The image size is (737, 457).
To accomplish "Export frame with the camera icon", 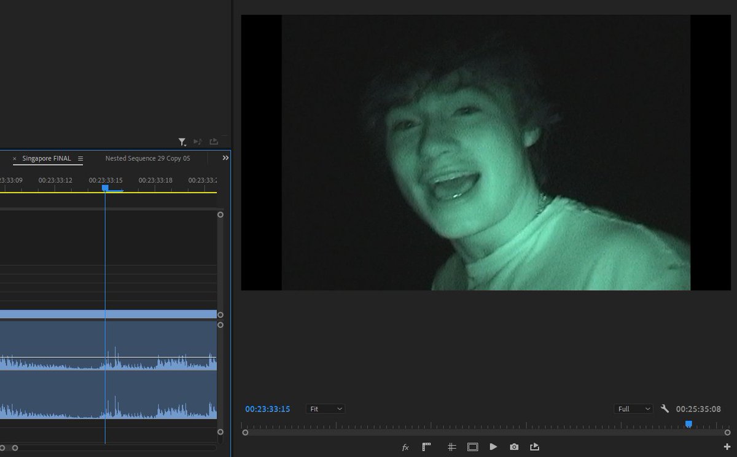I will tap(514, 447).
